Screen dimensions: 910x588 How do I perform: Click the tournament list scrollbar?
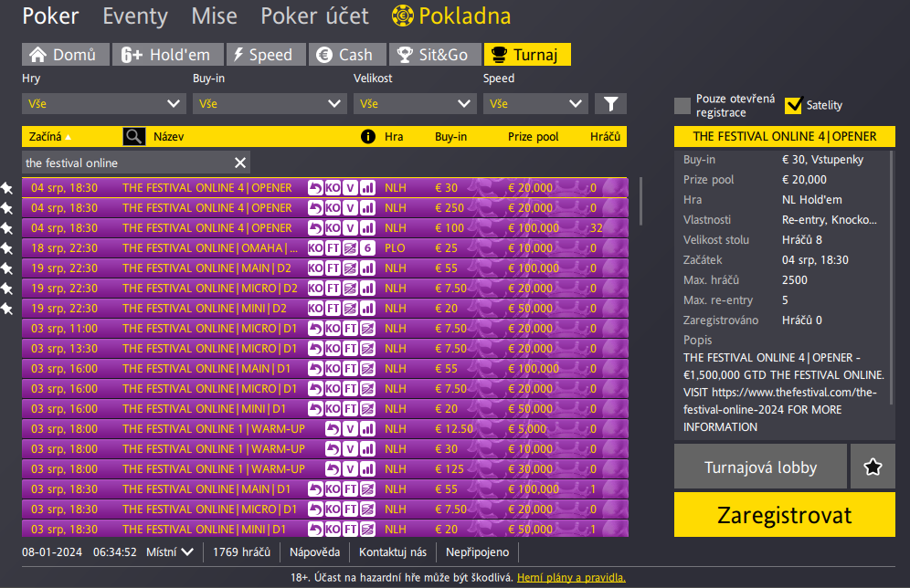coord(640,201)
